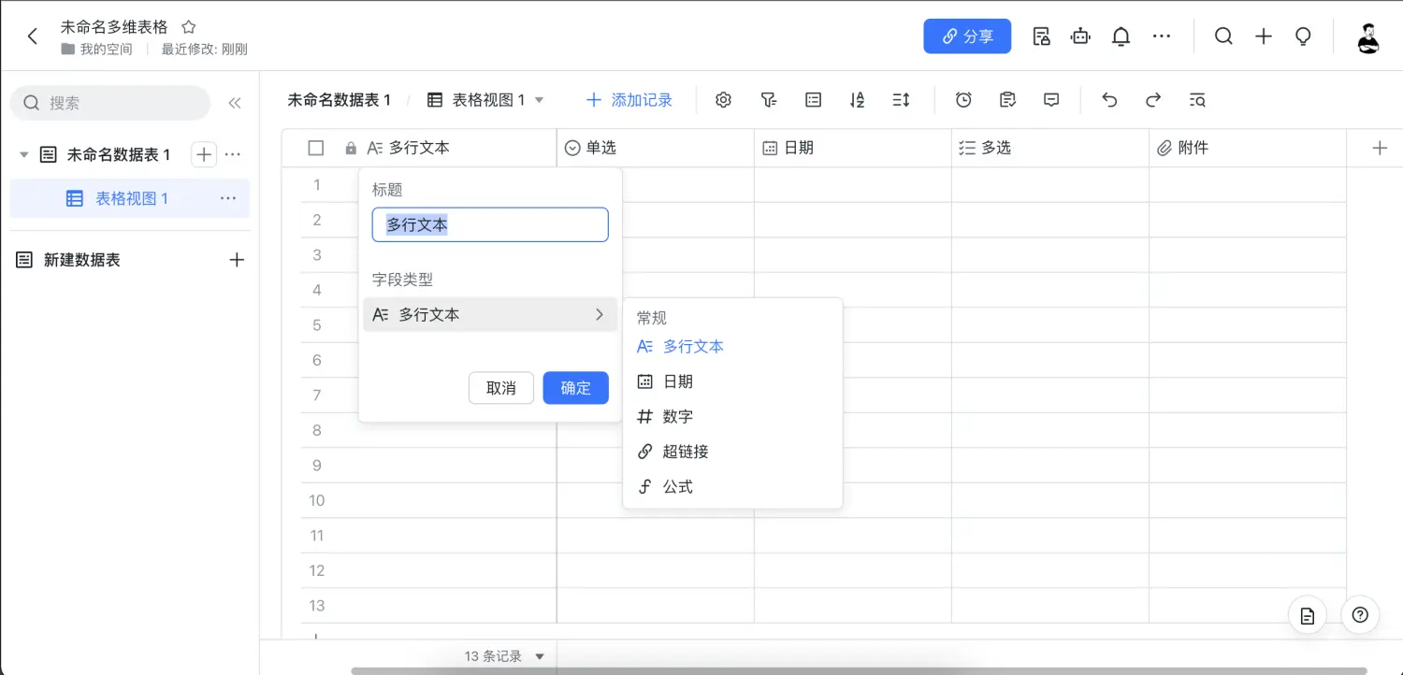Click the horizontal scrollbar at bottom
This screenshot has height=675, width=1403.
coord(859,670)
